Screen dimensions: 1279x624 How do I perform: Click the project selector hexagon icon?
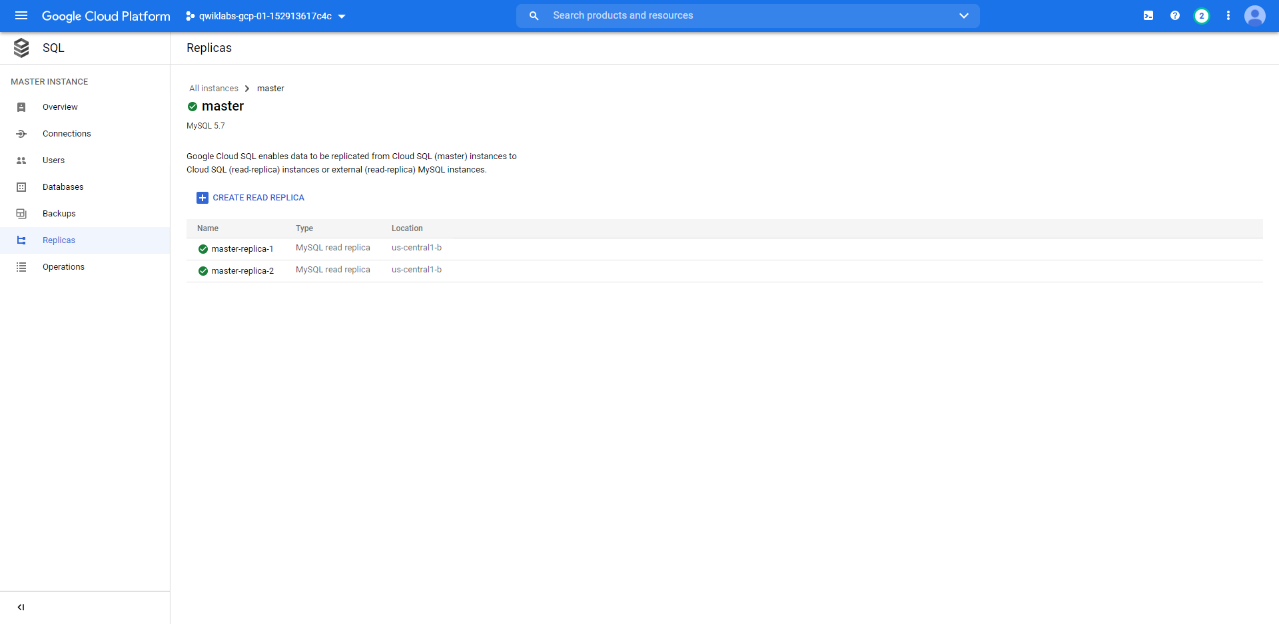click(190, 16)
